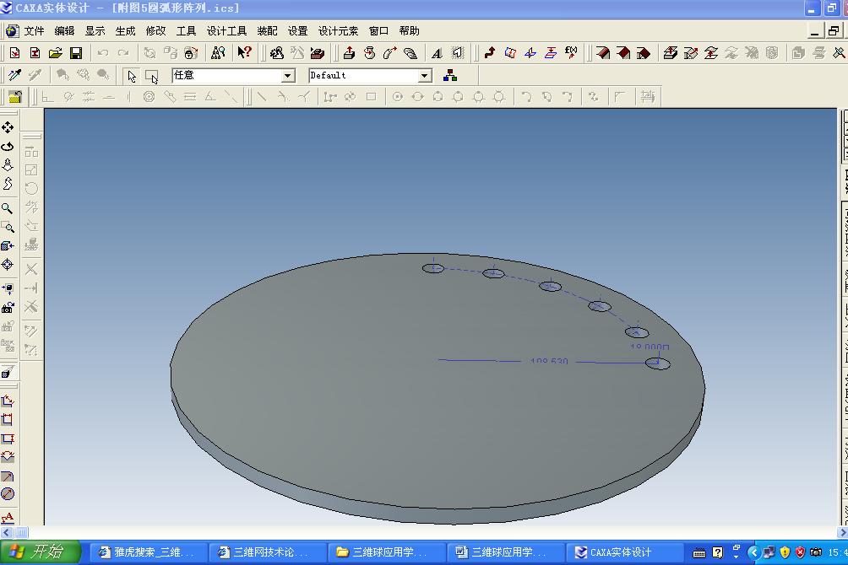
Task: Click the zoom magnifier tool in the left sidebar
Action: (8, 208)
